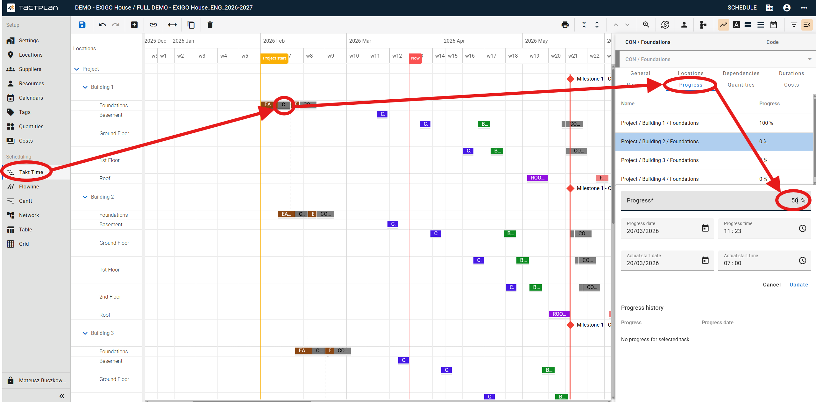This screenshot has width=816, height=402.
Task: Toggle the task text labels with the A icon
Action: 736,25
